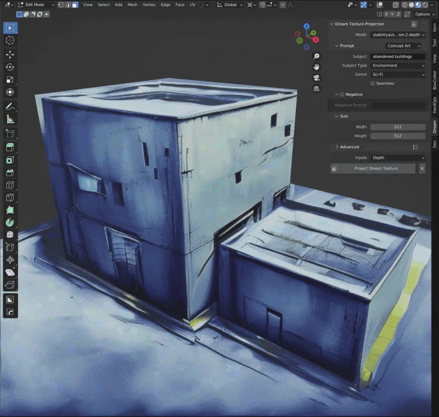Enable the Seamless checkbox
This screenshot has height=417, width=439.
(x=372, y=83)
